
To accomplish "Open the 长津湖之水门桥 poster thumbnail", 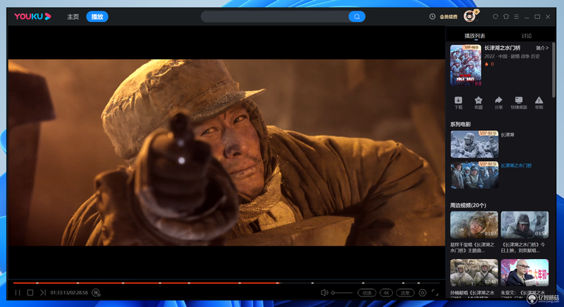I will (466, 65).
